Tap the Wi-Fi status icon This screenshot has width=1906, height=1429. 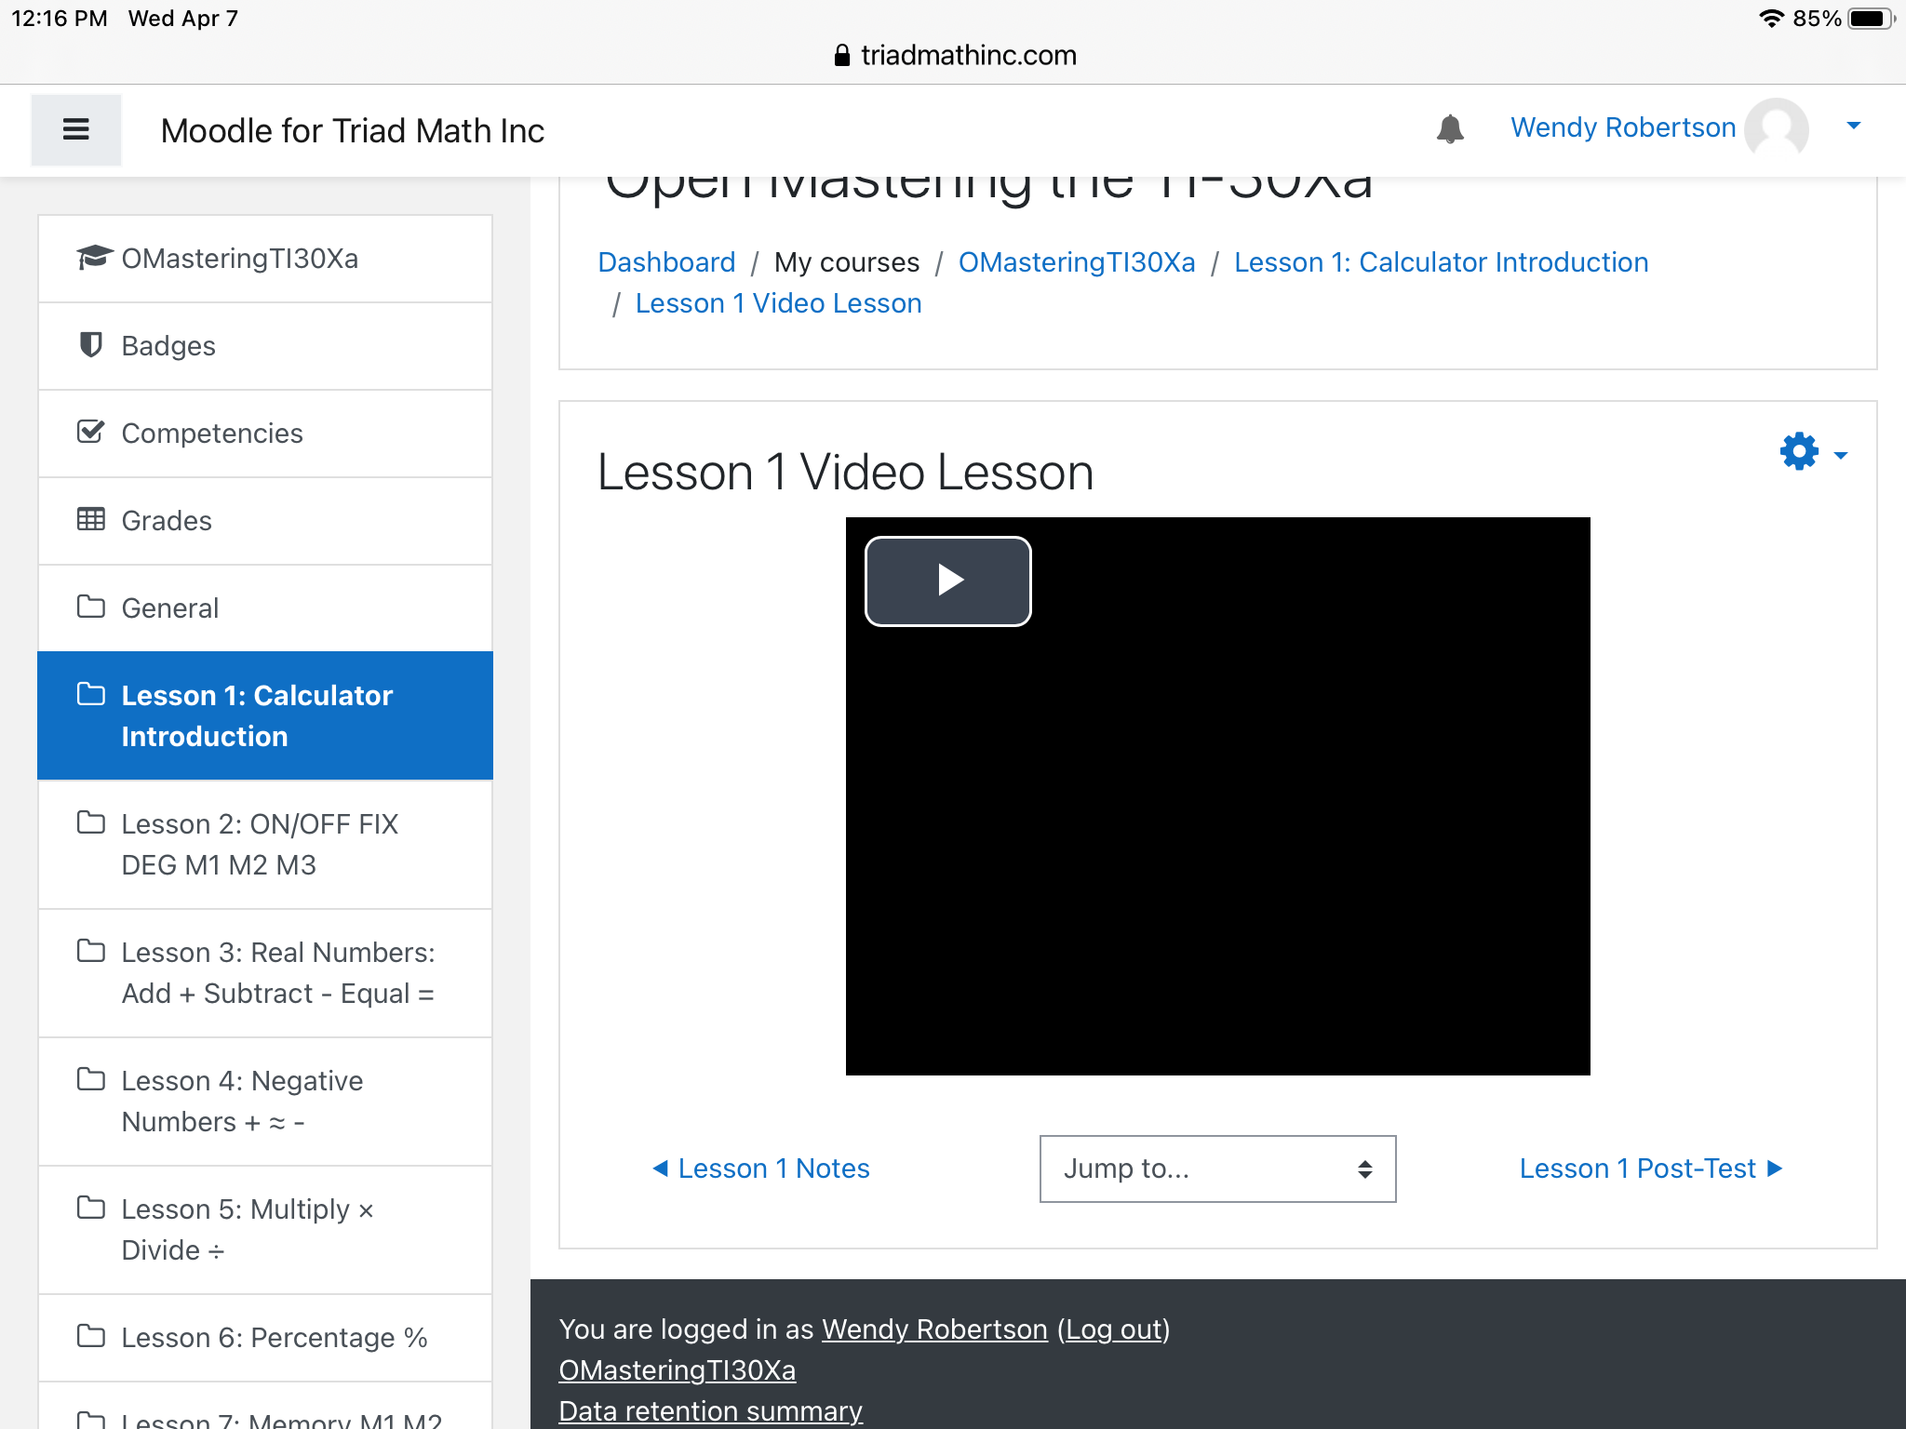tap(1771, 19)
